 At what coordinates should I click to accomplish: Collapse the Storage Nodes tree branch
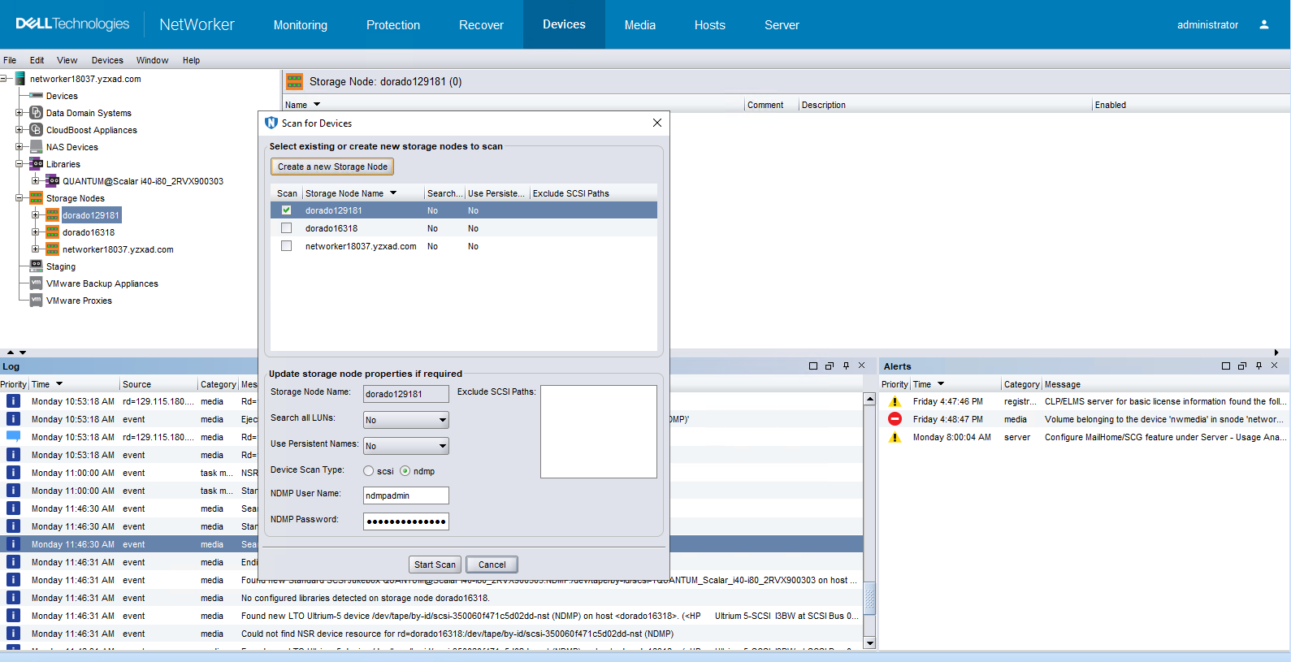coord(19,198)
